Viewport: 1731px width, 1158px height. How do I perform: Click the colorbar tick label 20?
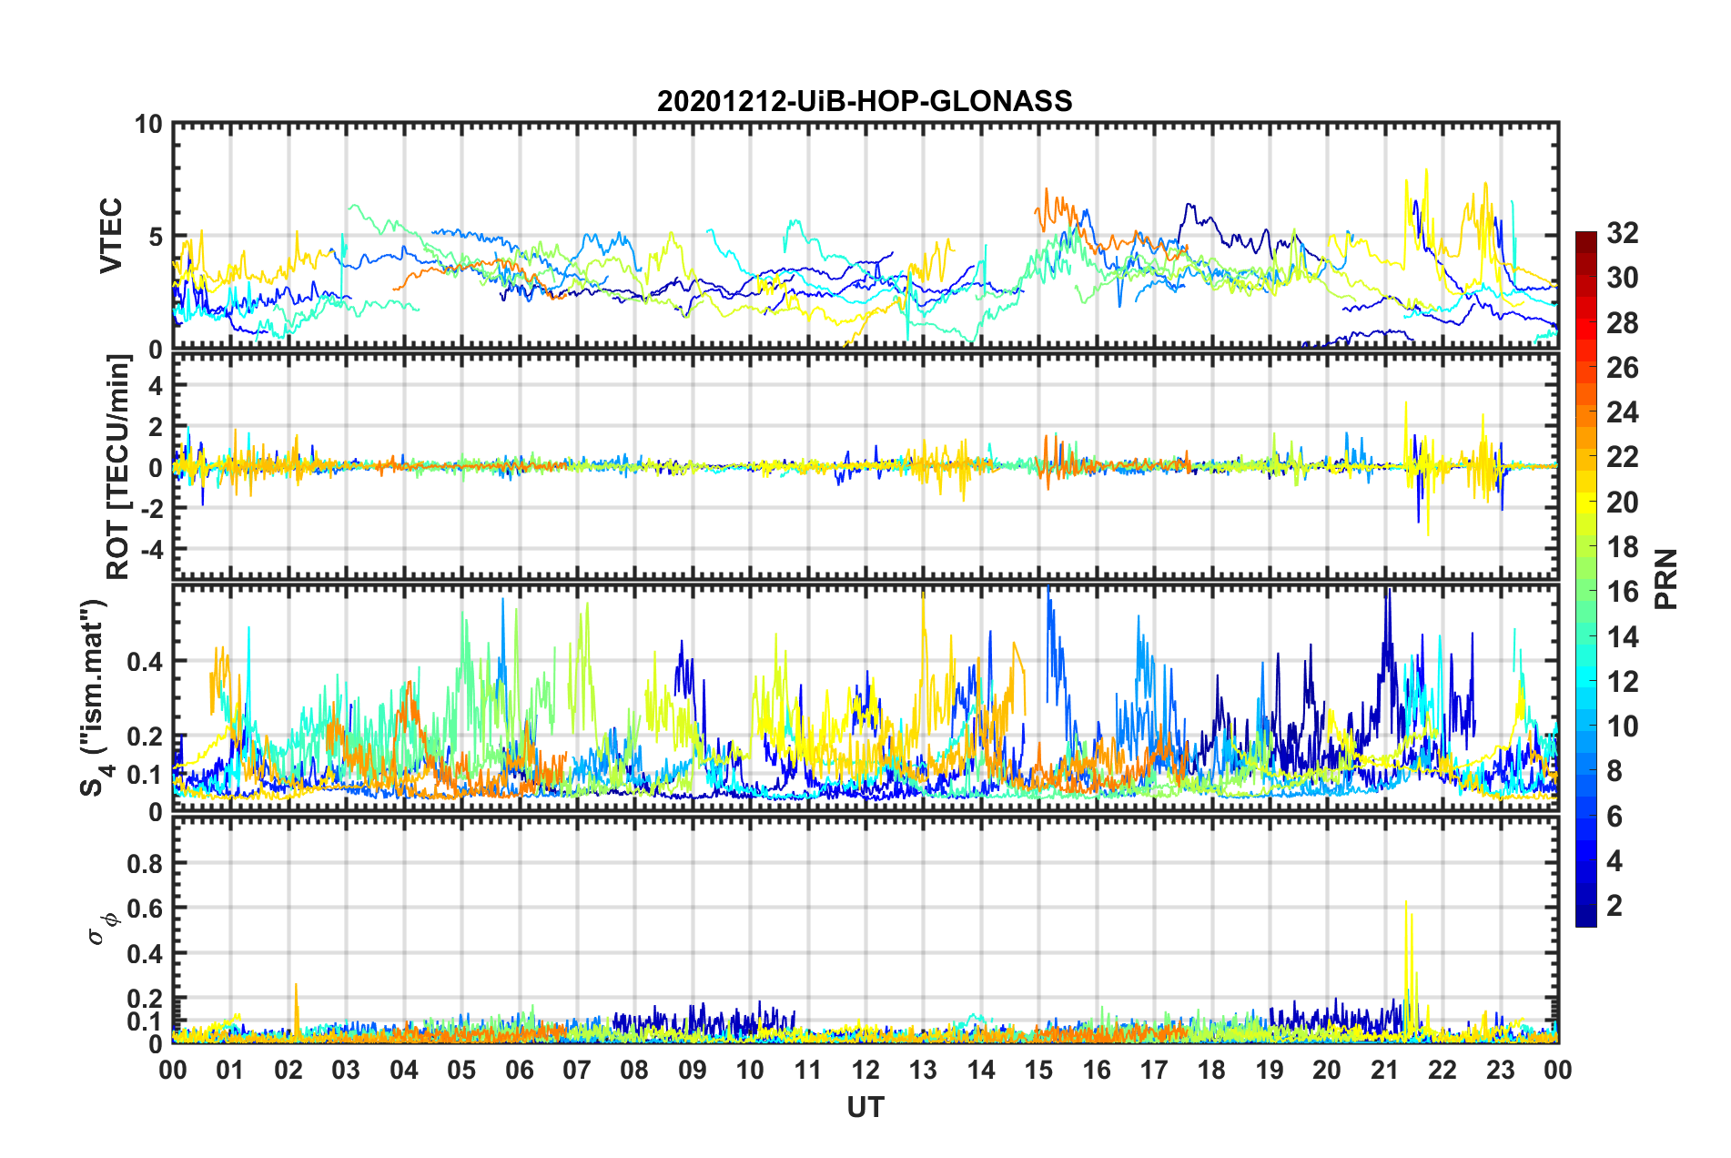pos(1622,502)
